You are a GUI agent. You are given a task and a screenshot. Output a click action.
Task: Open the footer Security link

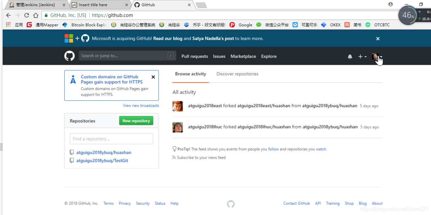point(143,203)
